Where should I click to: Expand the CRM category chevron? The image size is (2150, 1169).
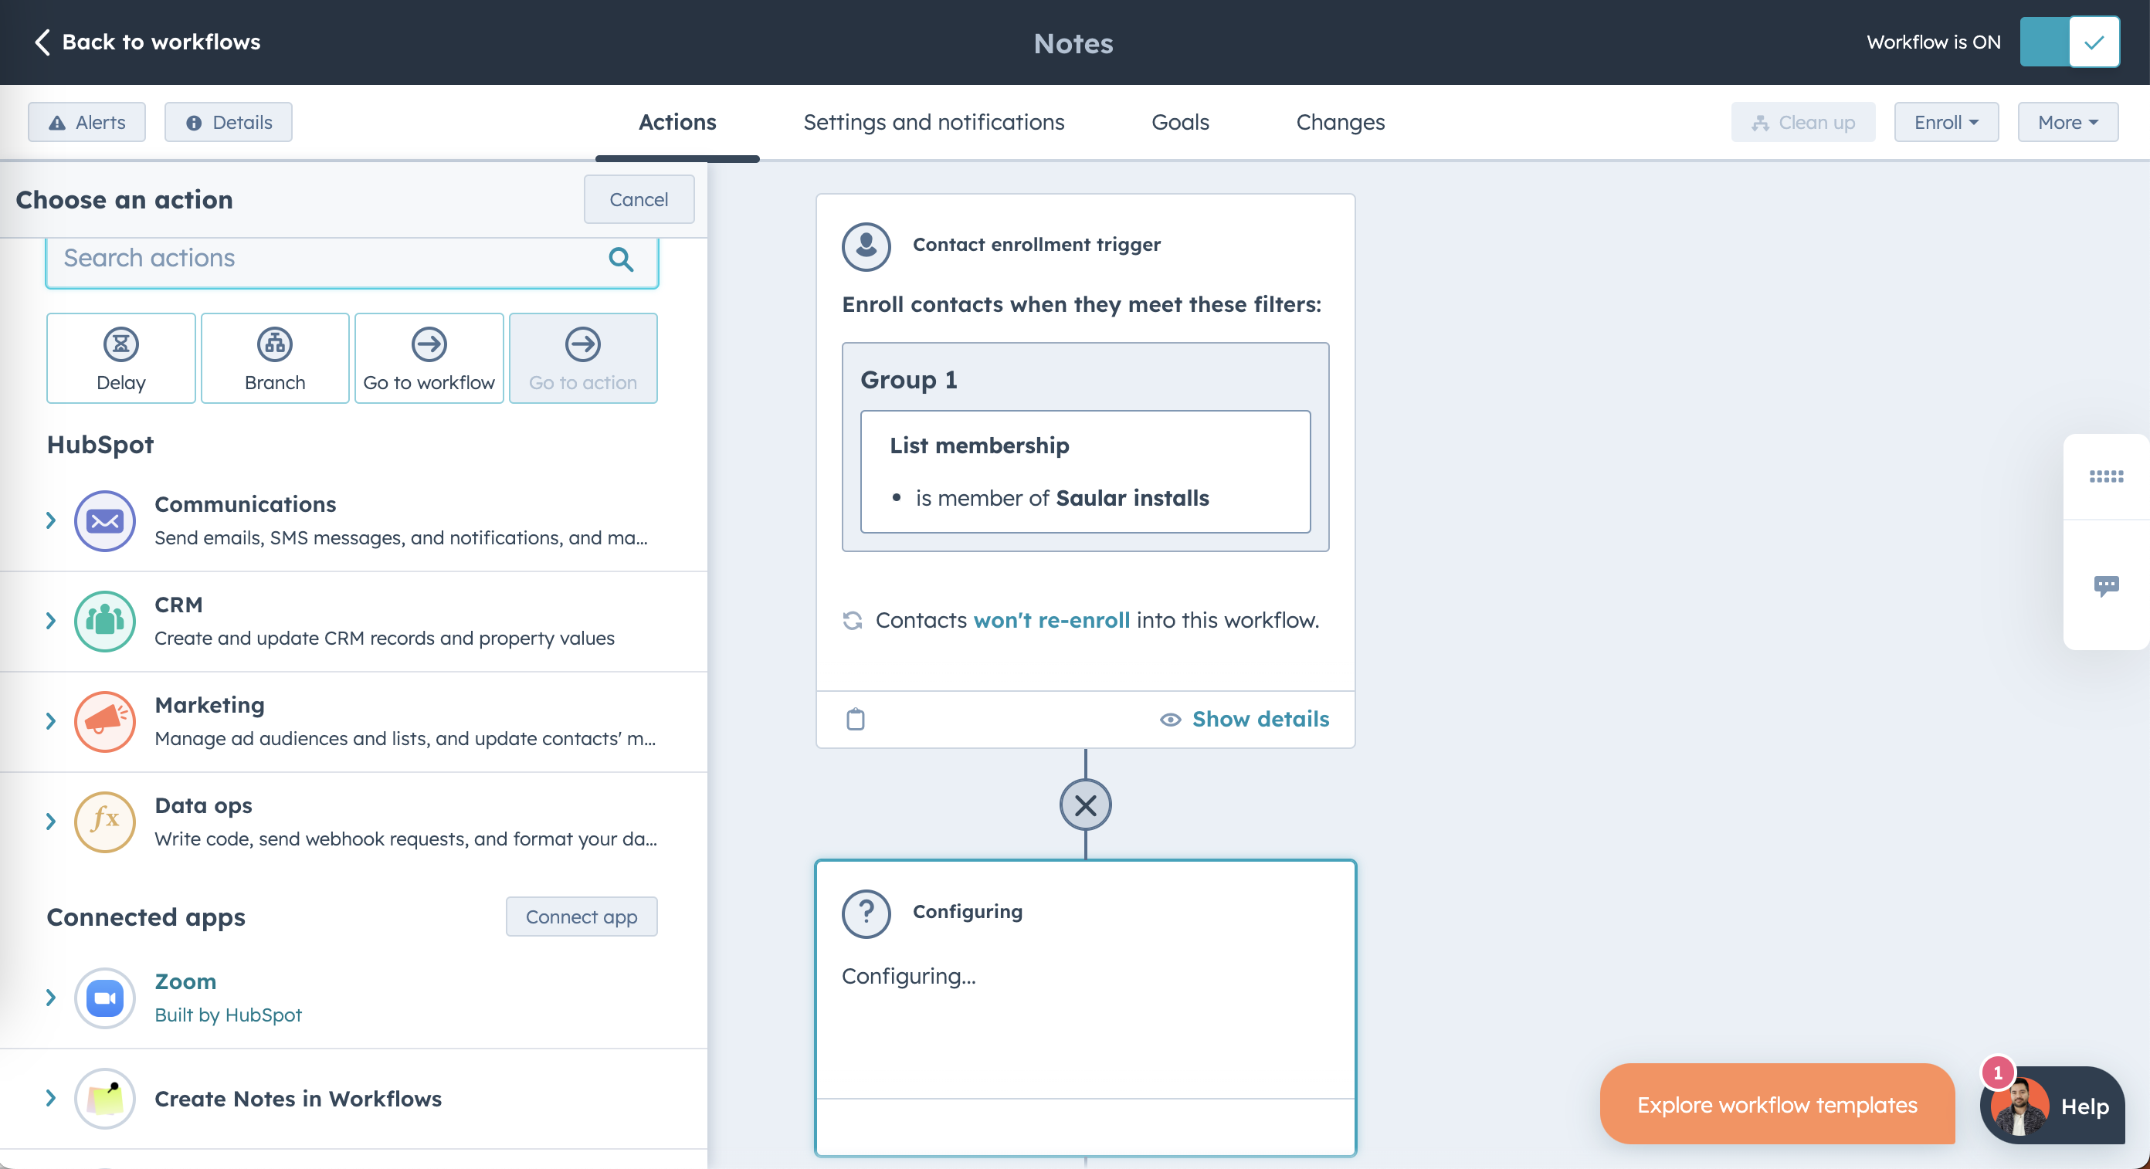click(51, 621)
